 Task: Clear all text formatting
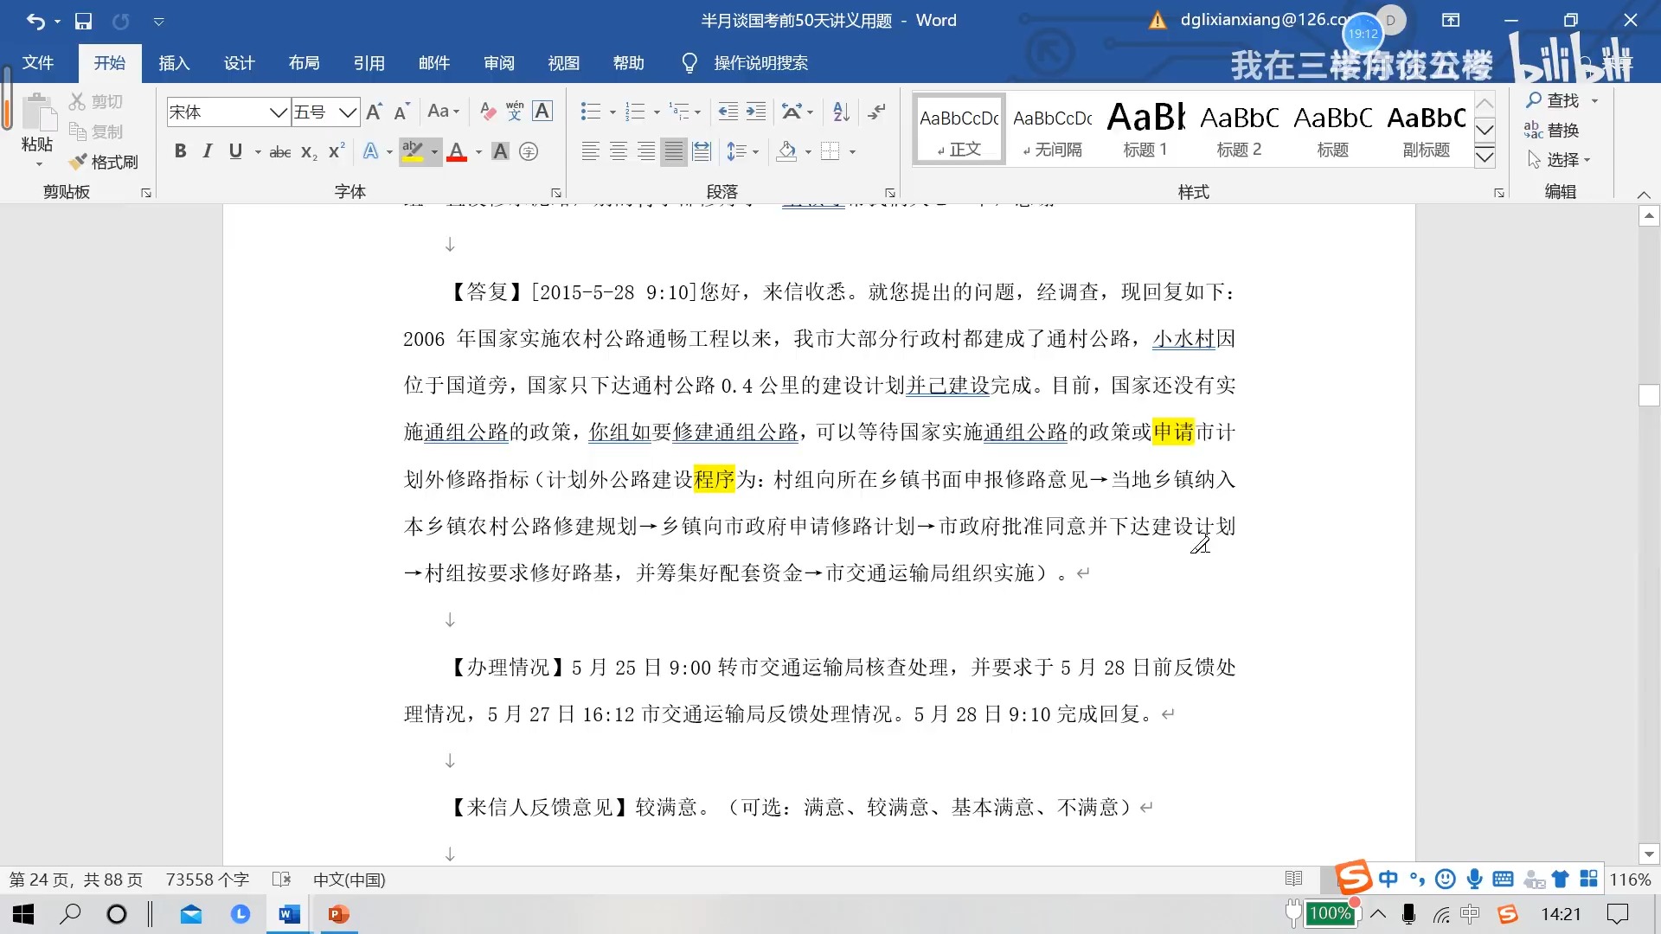(488, 112)
